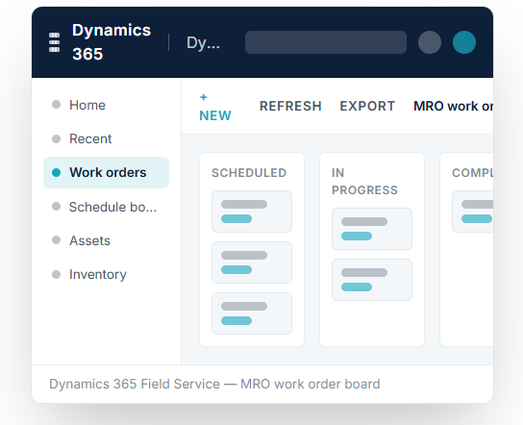Click the 'MRO work or' view title
Image resolution: width=523 pixels, height=425 pixels.
tap(453, 106)
